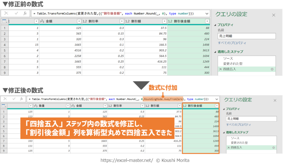Image resolution: width=290 pixels, height=163 pixels.
Task: Click the fx icon in the 修正前 formula bar
Action: [x=25, y=13]
